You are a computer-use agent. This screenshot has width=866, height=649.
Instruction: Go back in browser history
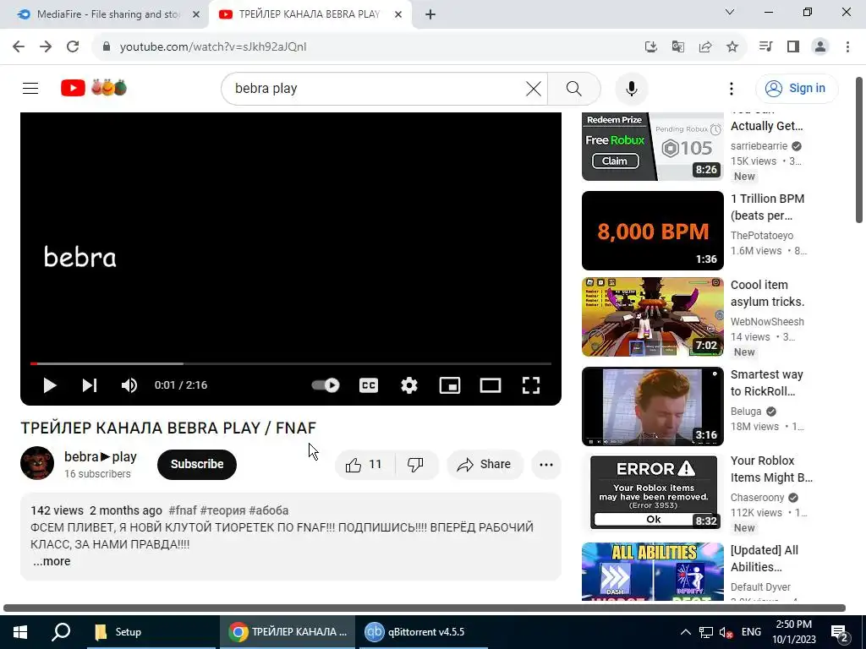pyautogui.click(x=19, y=47)
